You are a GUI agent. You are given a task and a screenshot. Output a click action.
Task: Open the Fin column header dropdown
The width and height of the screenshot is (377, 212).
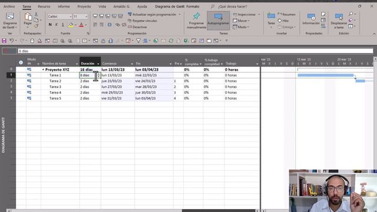(170, 64)
